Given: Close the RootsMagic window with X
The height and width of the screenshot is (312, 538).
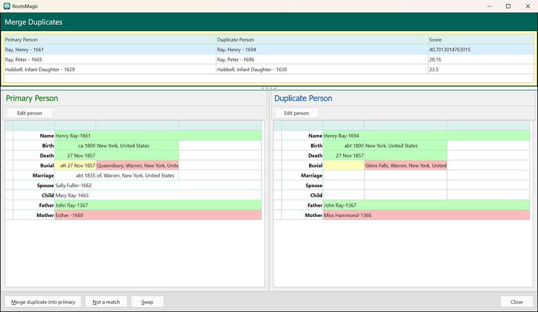Looking at the screenshot, I should tap(528, 6).
